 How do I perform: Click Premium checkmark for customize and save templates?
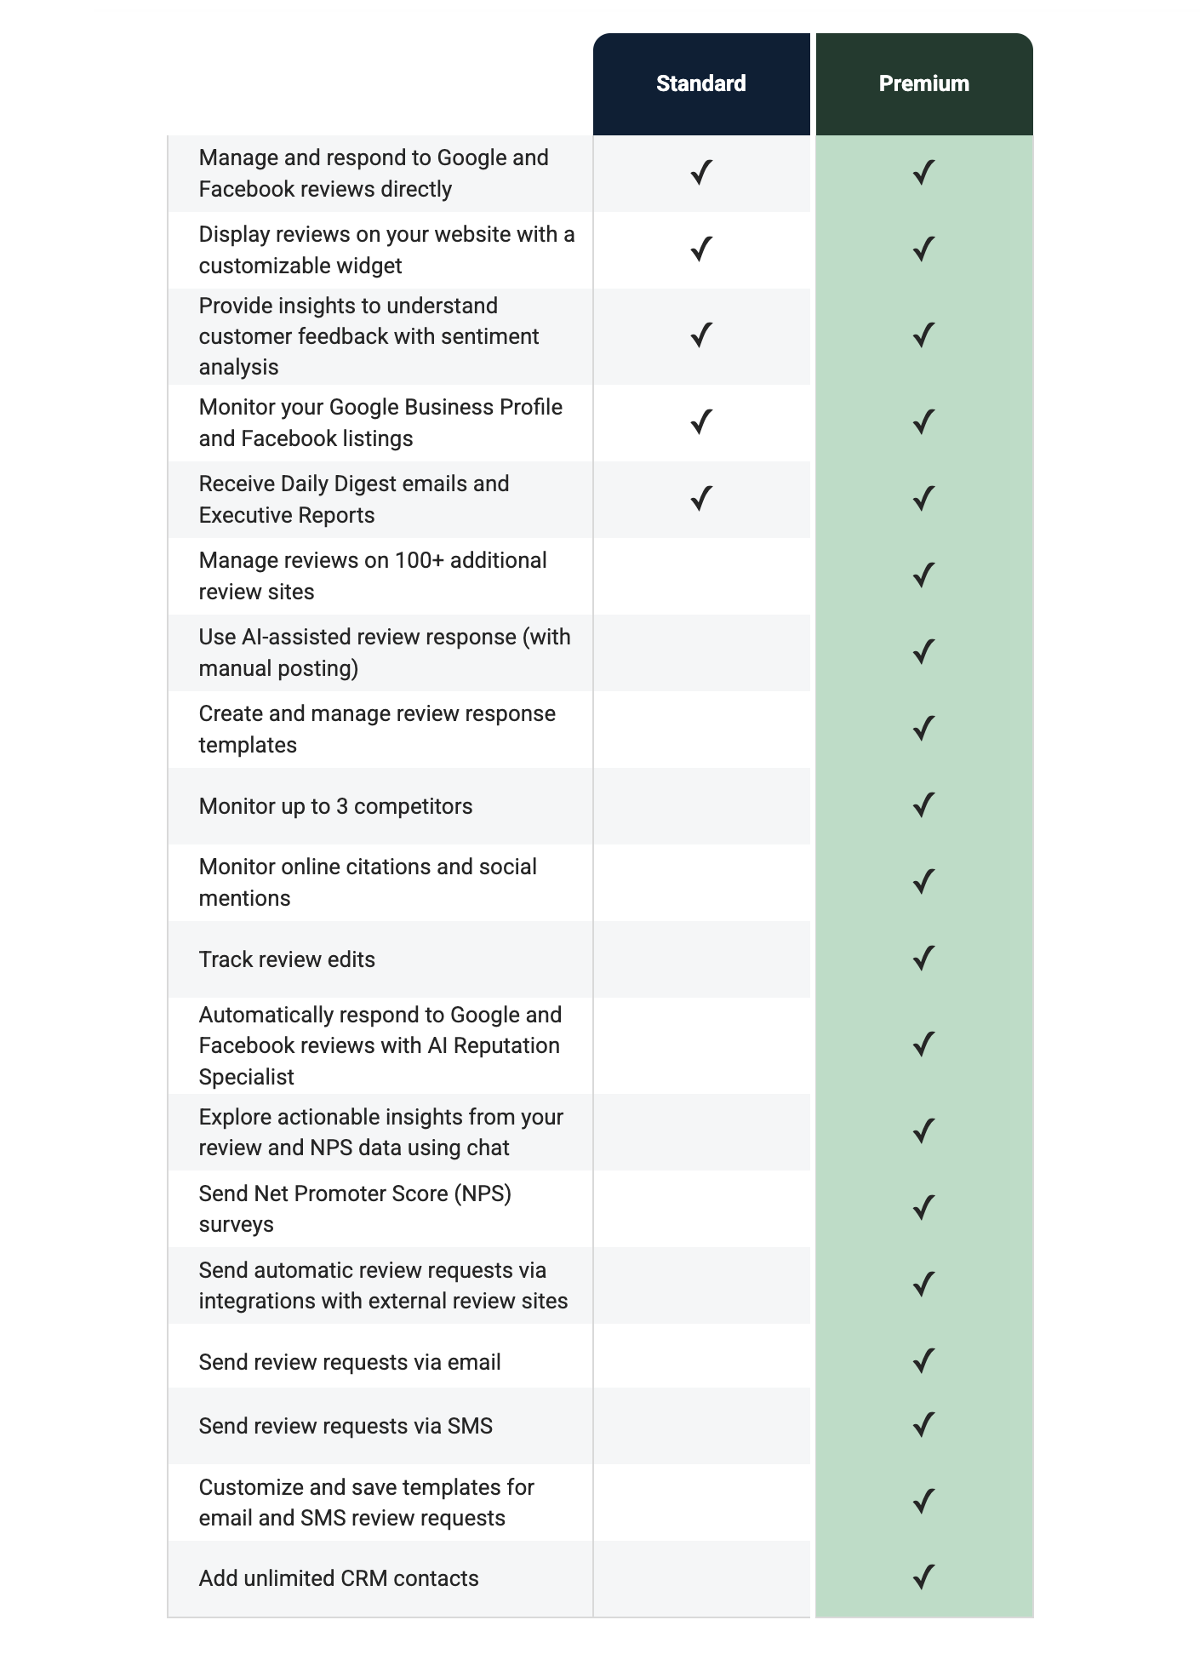click(x=923, y=1502)
